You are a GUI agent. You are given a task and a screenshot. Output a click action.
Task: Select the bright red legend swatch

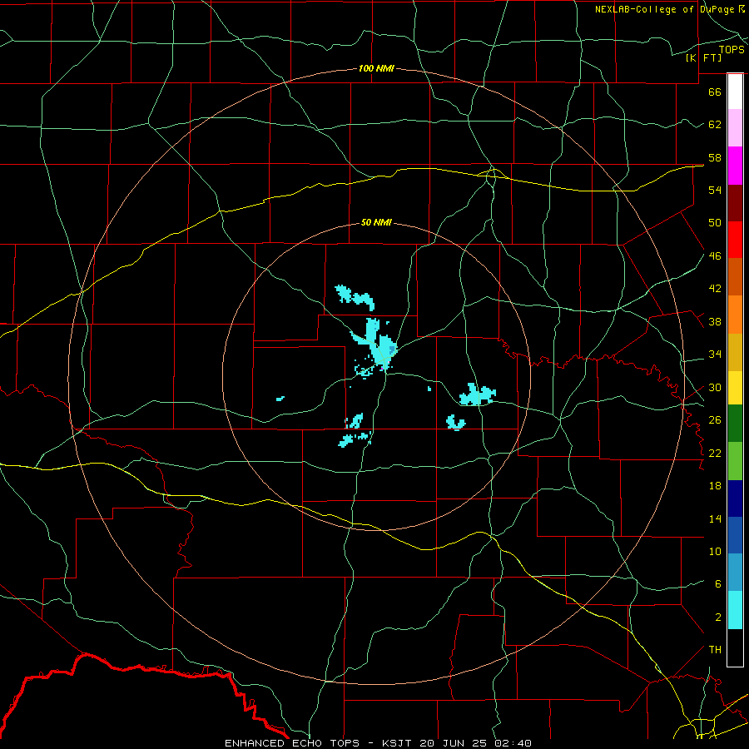point(735,240)
